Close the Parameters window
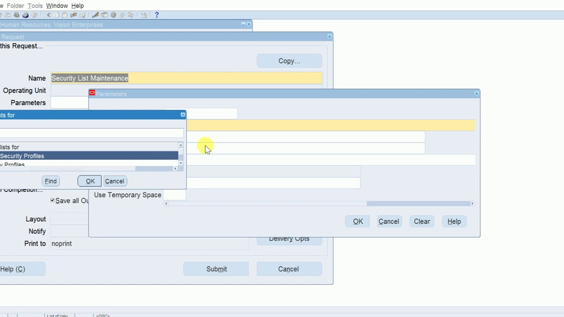The height and width of the screenshot is (317, 564). pos(476,93)
